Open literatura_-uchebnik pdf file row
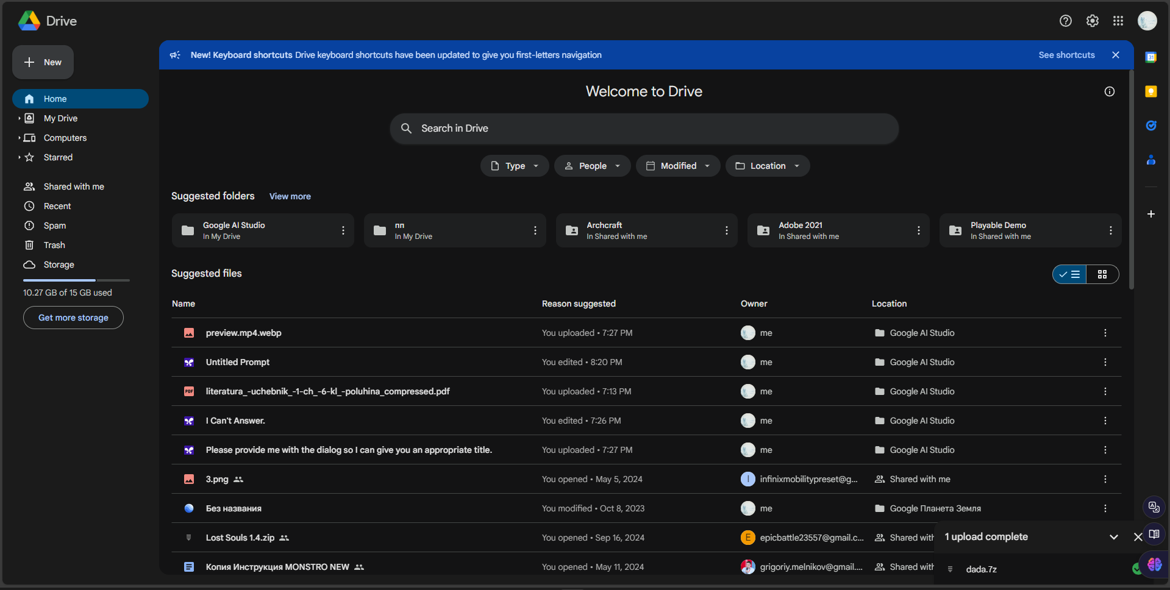The height and width of the screenshot is (590, 1170). tap(646, 391)
